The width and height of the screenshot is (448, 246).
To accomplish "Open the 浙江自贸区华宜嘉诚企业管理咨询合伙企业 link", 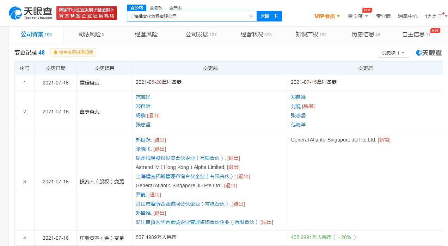I will point(197,222).
